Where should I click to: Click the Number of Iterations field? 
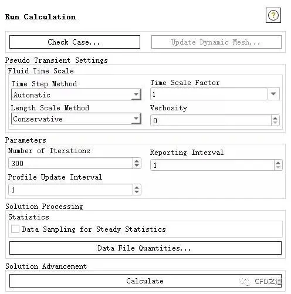tap(70, 163)
